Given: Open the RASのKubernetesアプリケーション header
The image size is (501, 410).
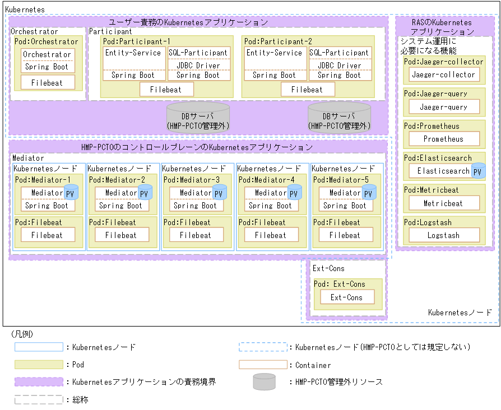Looking at the screenshot, I should click(x=443, y=26).
